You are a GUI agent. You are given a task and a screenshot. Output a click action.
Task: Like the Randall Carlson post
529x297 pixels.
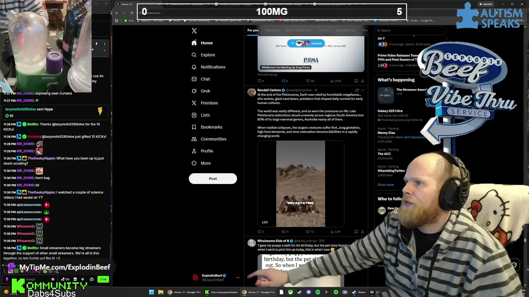click(x=307, y=231)
